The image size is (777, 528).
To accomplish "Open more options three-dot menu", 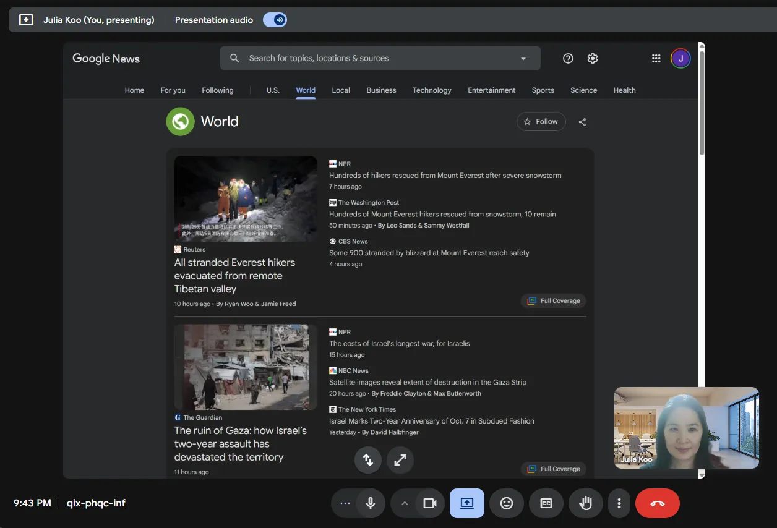I will 619,503.
